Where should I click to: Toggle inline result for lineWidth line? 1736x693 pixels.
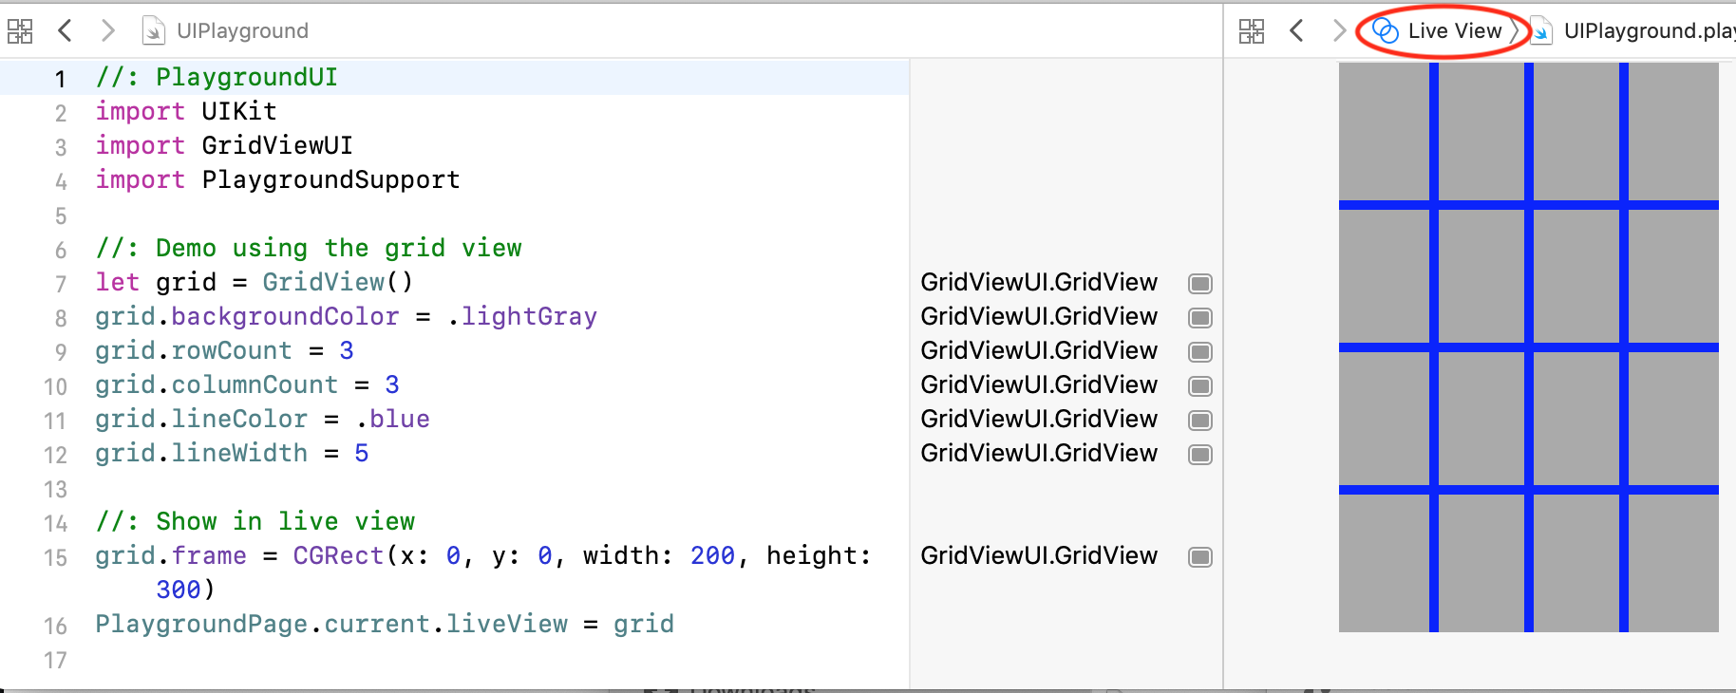[1200, 455]
